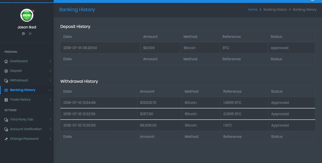322x163 pixels.
Task: Click the power logout icon
Action: (x=30, y=33)
